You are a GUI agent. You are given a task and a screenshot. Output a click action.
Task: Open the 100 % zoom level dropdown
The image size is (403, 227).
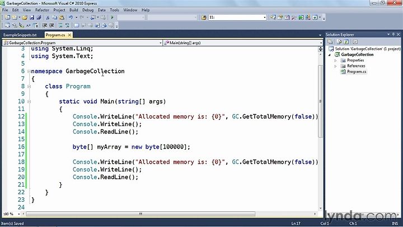coord(19,214)
